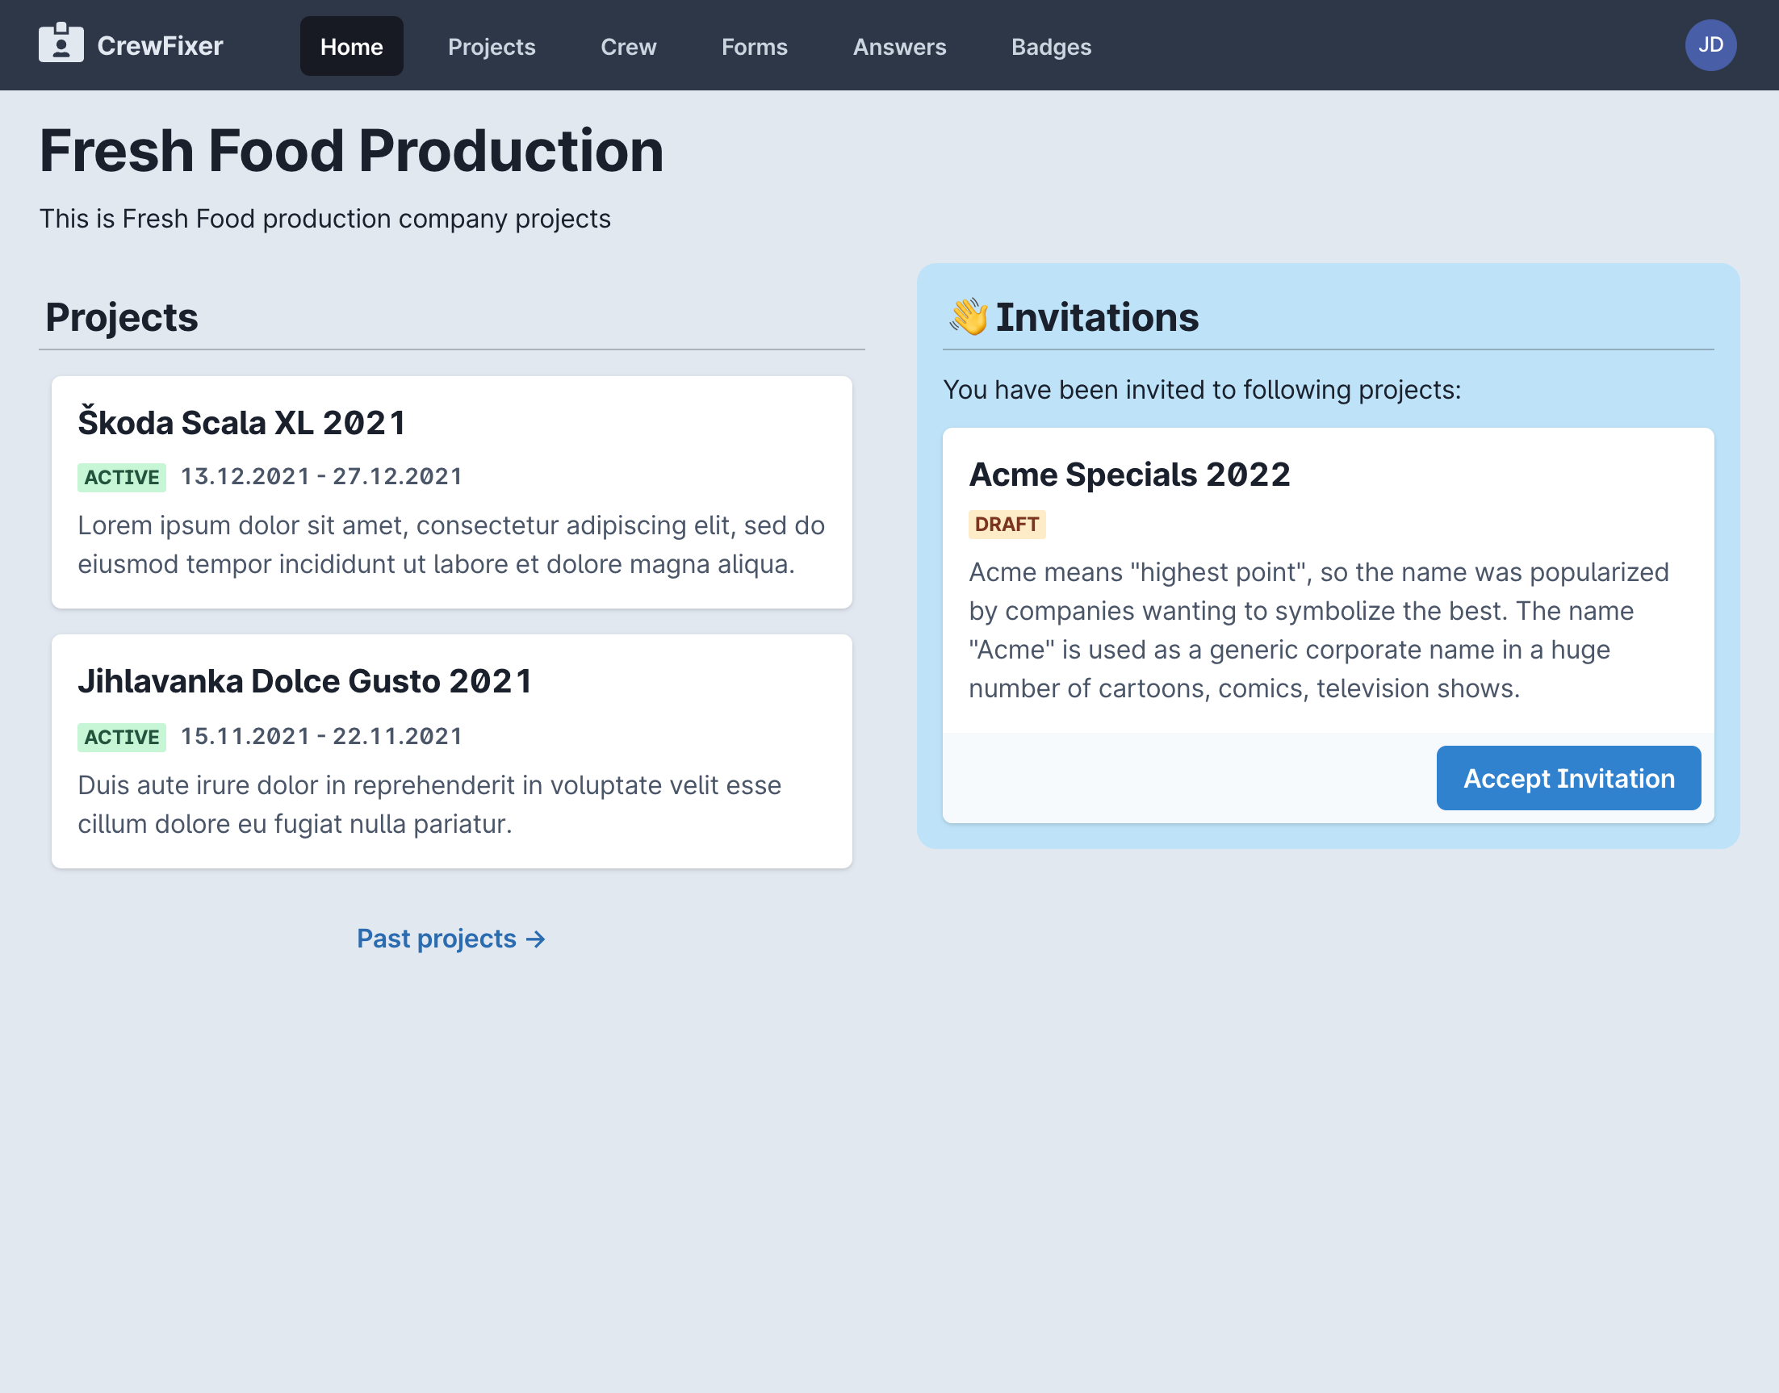Open Jihlavanka Dolce Gusto 2021 project title
This screenshot has width=1779, height=1393.
pyautogui.click(x=305, y=681)
